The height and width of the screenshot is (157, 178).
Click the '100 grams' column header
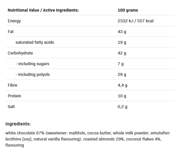pyautogui.click(x=128, y=10)
